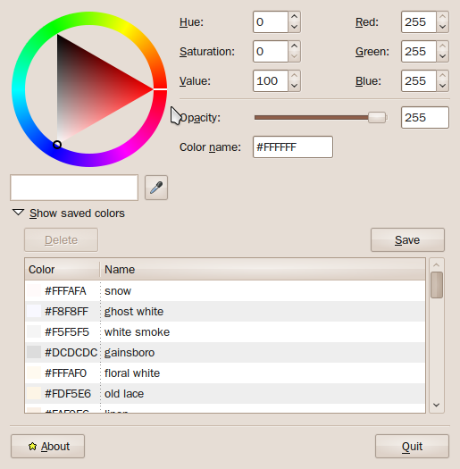This screenshot has height=469, width=460.
Task: Collapse the Show saved colors expander
Action: click(x=18, y=213)
